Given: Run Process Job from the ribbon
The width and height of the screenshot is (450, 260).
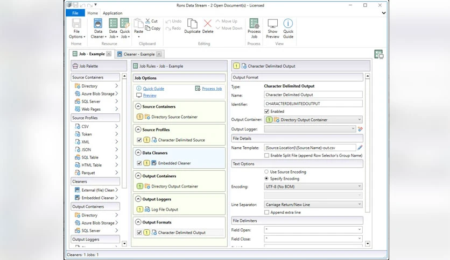Looking at the screenshot, I should [x=254, y=28].
